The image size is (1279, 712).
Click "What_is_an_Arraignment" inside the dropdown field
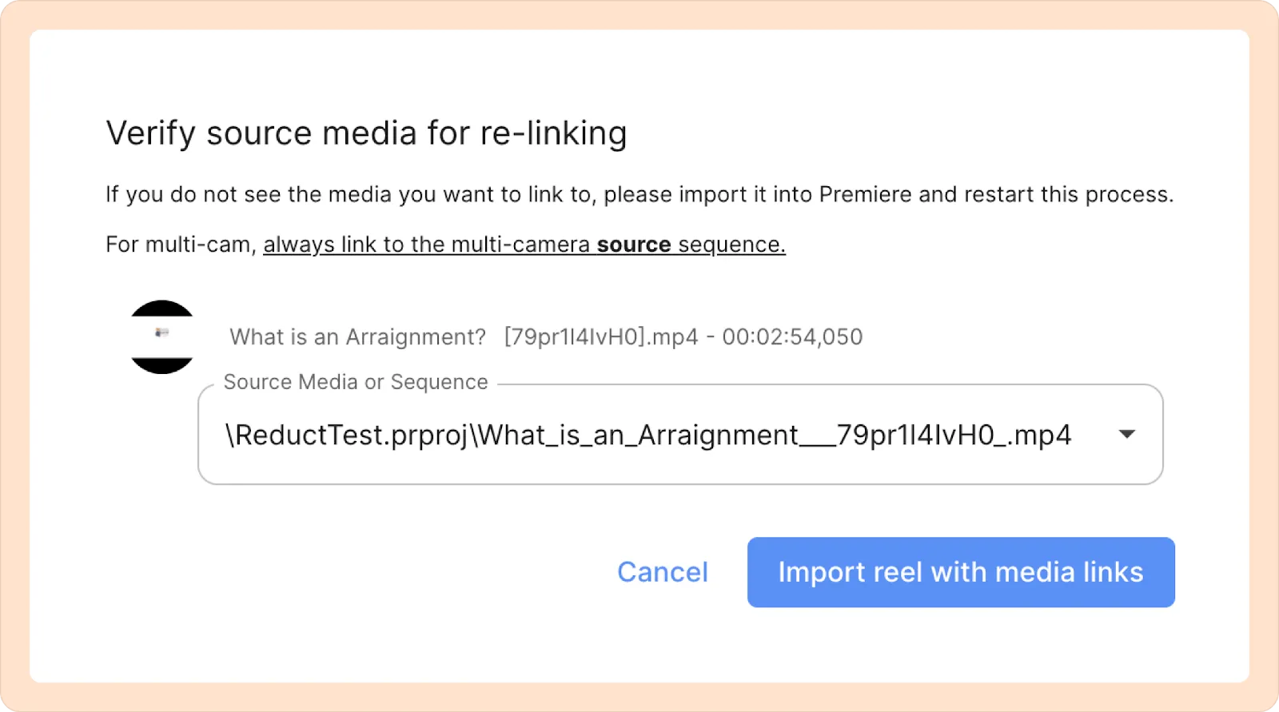[x=637, y=436]
